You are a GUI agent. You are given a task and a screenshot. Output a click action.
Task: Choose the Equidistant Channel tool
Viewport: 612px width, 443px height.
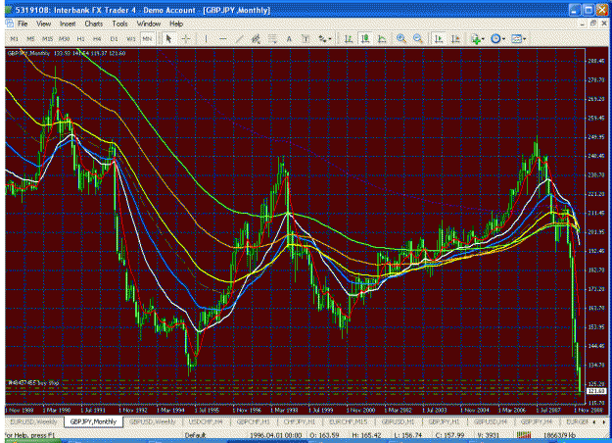coord(256,38)
